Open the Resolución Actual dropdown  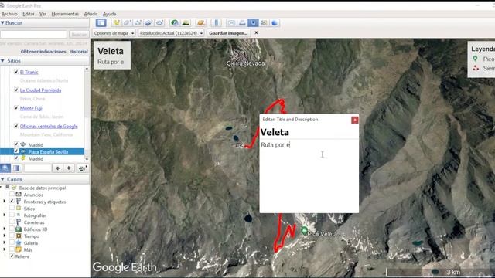[x=171, y=33]
